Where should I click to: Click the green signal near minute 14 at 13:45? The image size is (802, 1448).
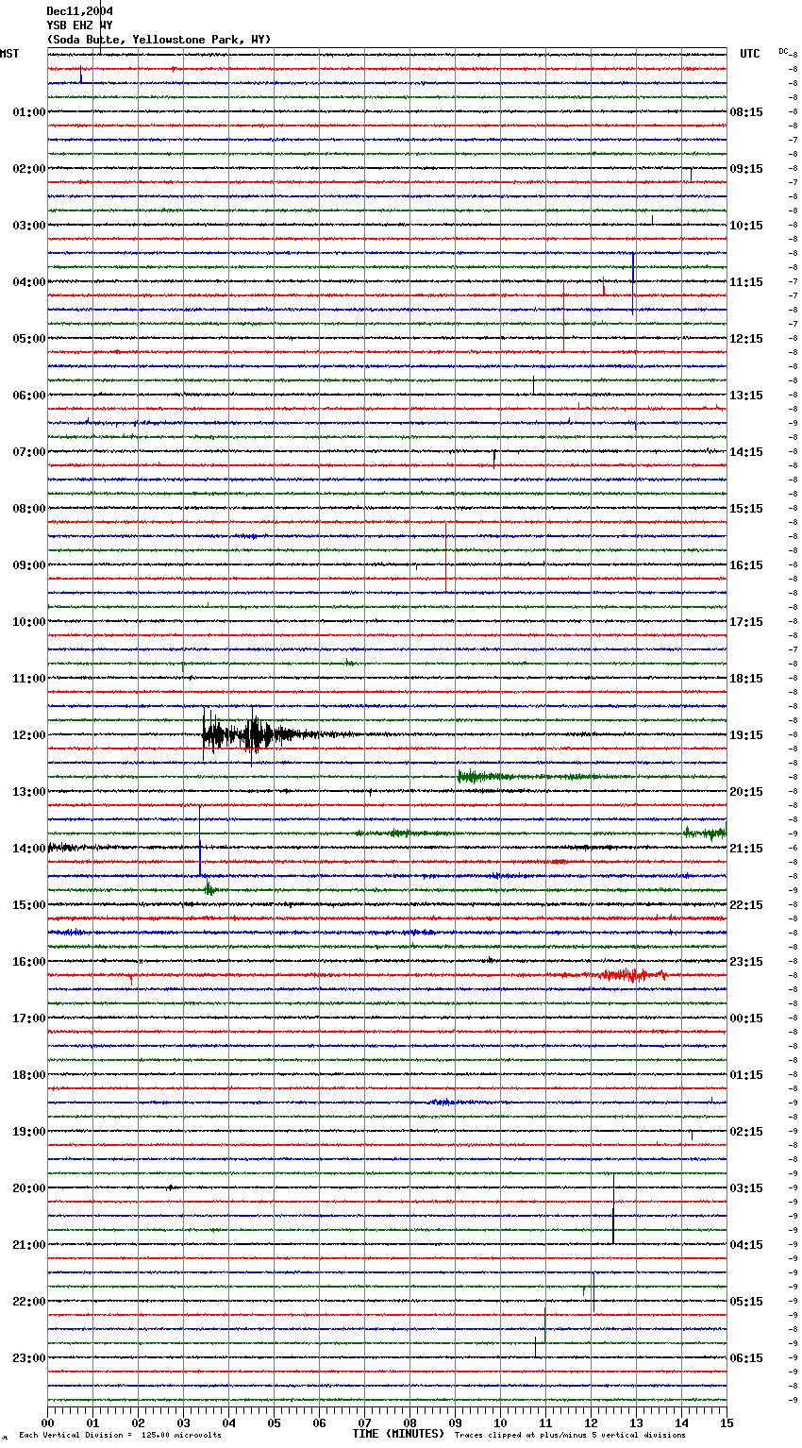point(705,833)
